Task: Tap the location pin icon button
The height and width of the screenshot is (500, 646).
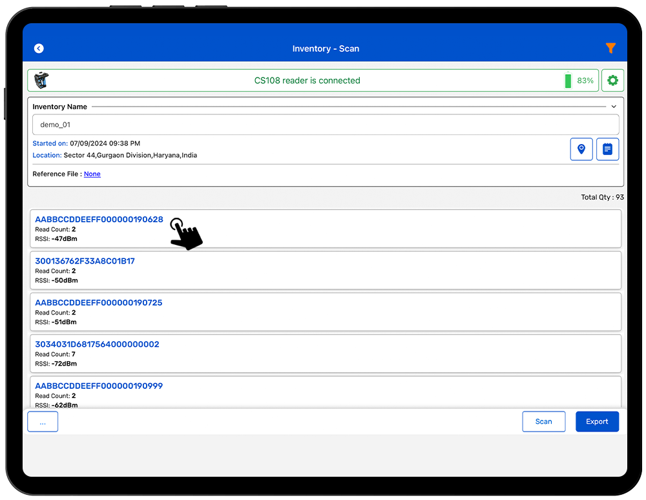Action: 581,149
